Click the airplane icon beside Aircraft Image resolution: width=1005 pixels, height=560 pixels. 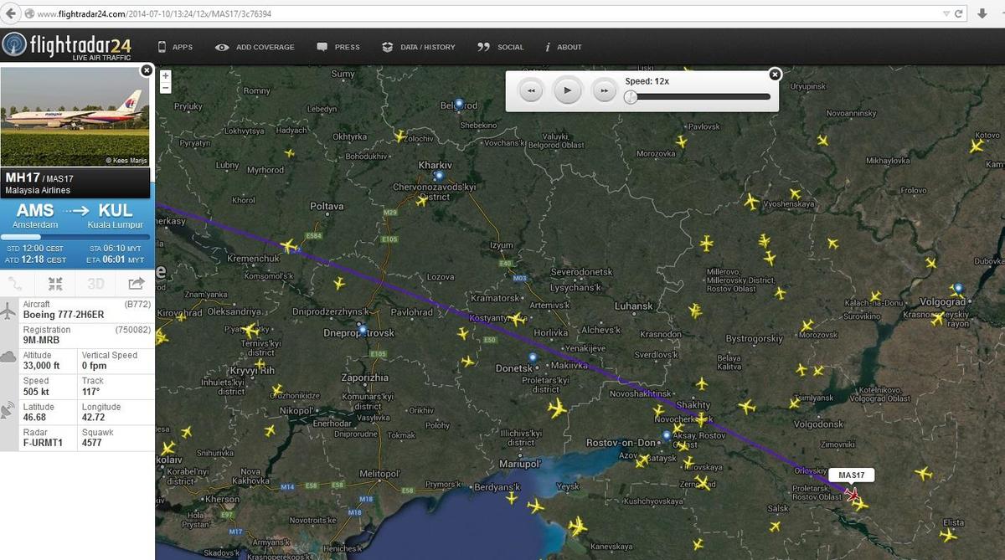(x=8, y=311)
